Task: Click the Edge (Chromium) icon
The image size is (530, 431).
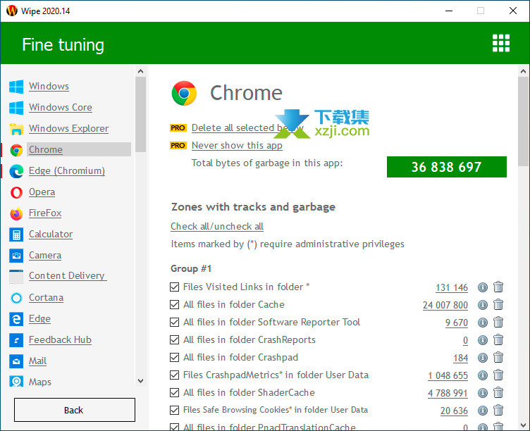Action: 16,171
